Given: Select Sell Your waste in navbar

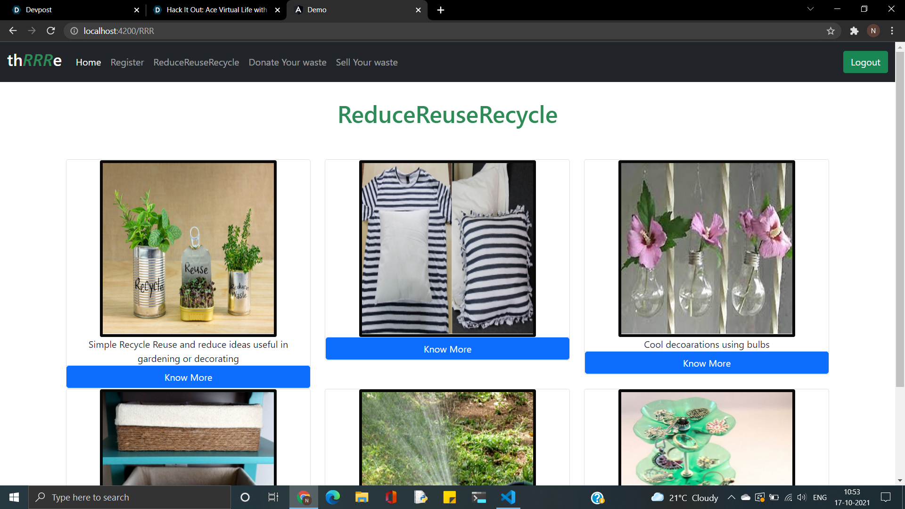Looking at the screenshot, I should pyautogui.click(x=366, y=62).
